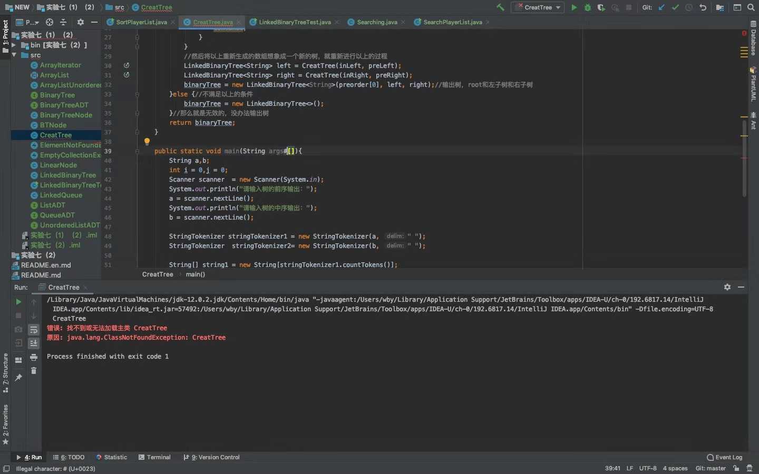The width and height of the screenshot is (759, 474).
Task: Click the Git Update Project arrow
Action: pos(661,7)
